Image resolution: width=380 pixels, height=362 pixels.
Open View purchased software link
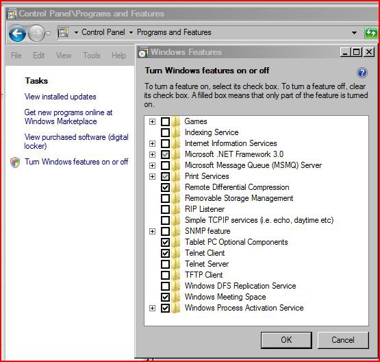coord(76,141)
